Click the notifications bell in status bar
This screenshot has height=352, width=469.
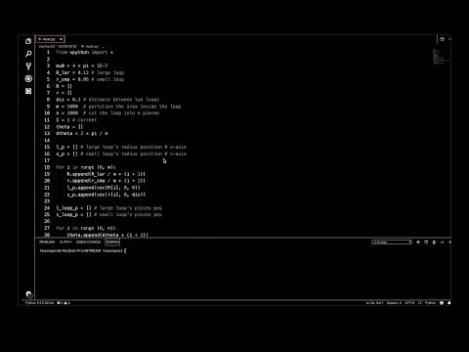coord(449,303)
